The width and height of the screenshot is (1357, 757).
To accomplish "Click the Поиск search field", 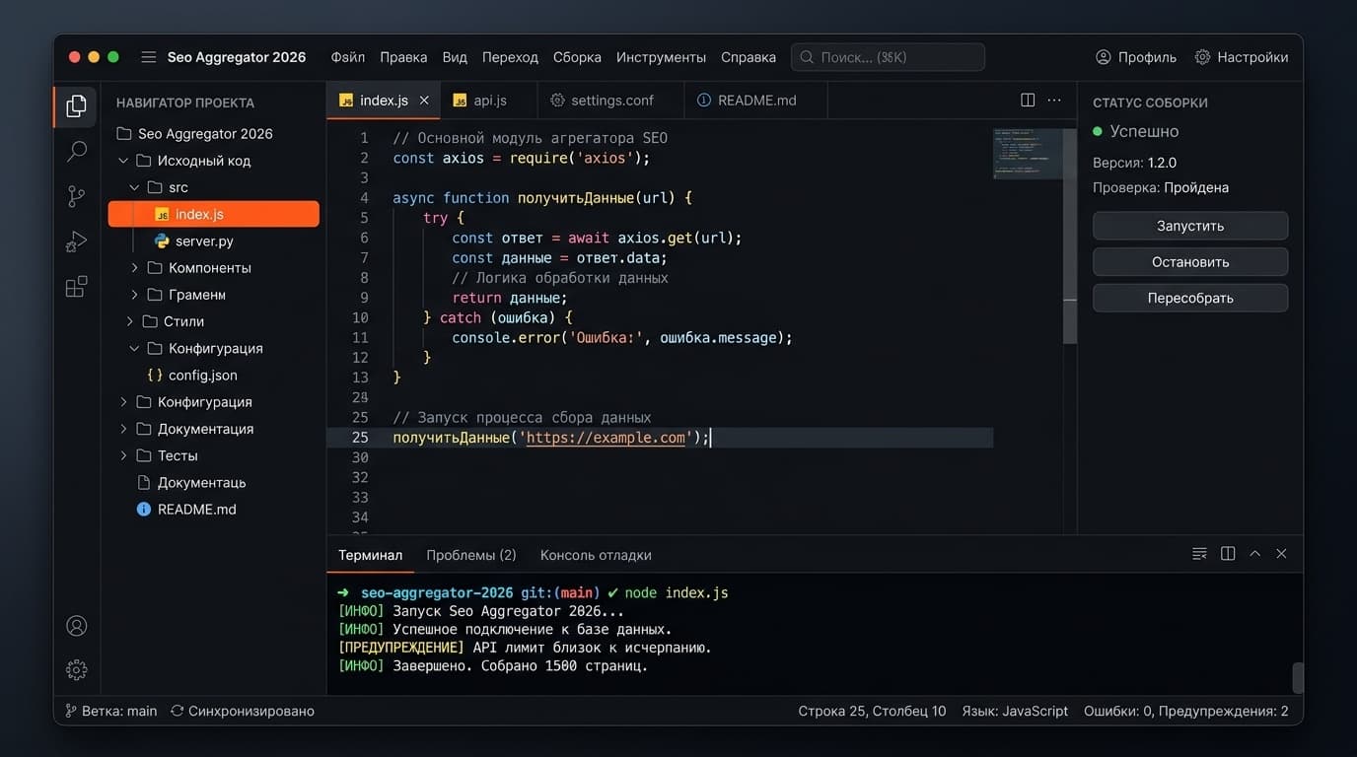I will coord(888,57).
